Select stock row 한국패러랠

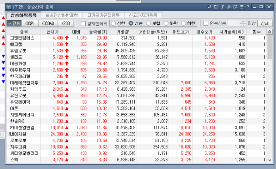point(137,76)
